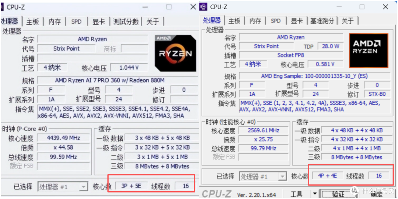Click core voltage 0.581 V value
398x199 pixels.
tap(325, 64)
